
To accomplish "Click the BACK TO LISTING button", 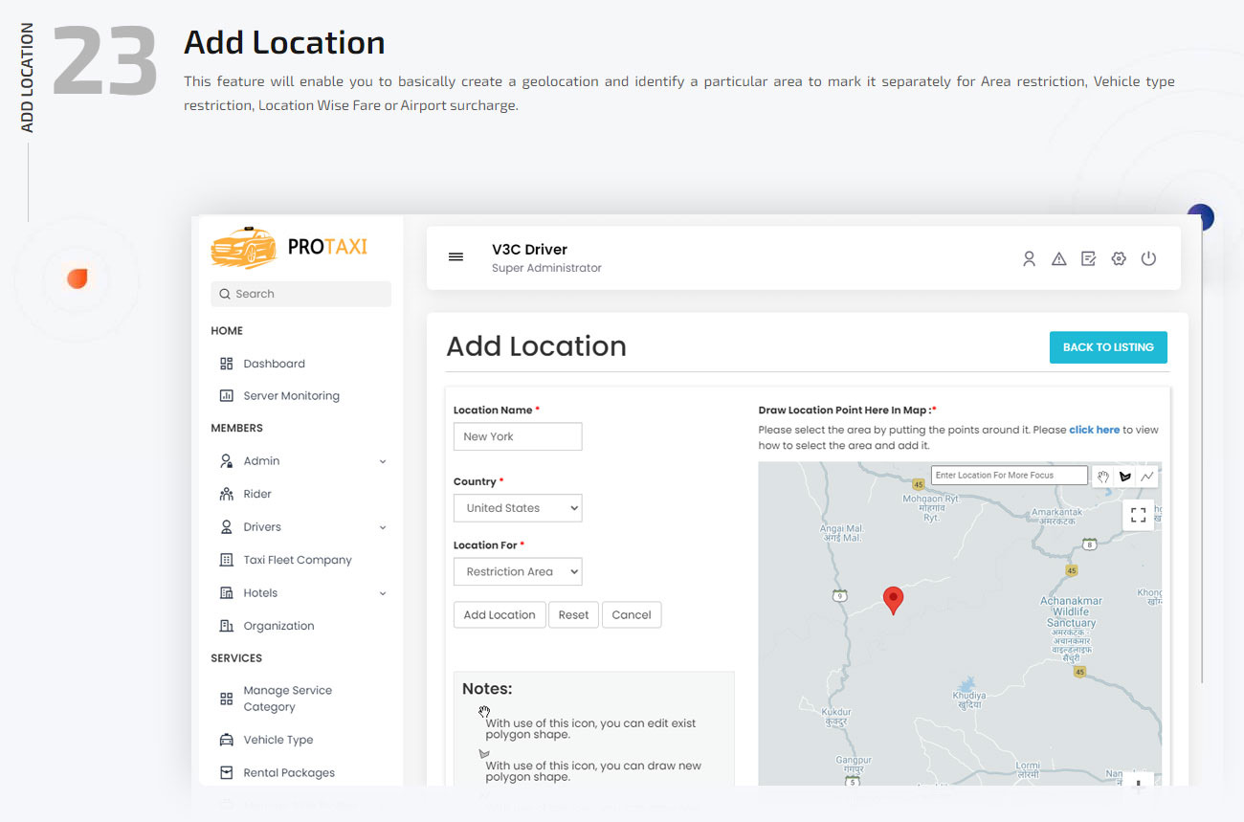I will pos(1108,347).
